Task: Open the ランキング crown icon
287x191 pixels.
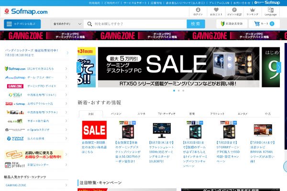Action: (253, 10)
